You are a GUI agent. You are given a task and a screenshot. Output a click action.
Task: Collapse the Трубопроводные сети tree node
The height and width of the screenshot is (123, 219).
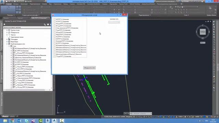[7, 44]
